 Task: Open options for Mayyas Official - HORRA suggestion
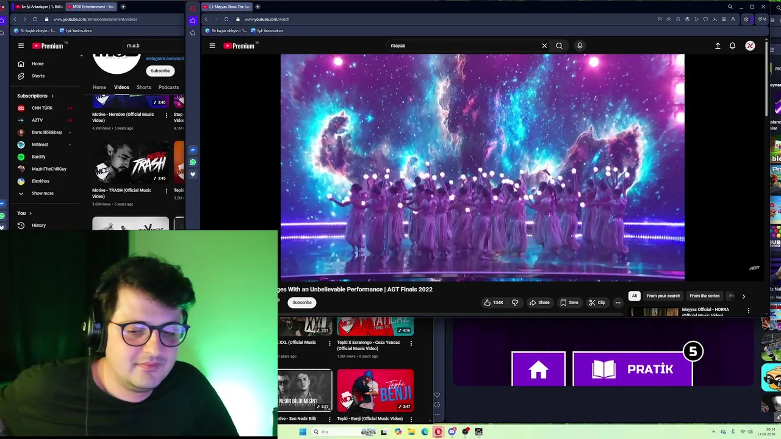[x=749, y=310]
